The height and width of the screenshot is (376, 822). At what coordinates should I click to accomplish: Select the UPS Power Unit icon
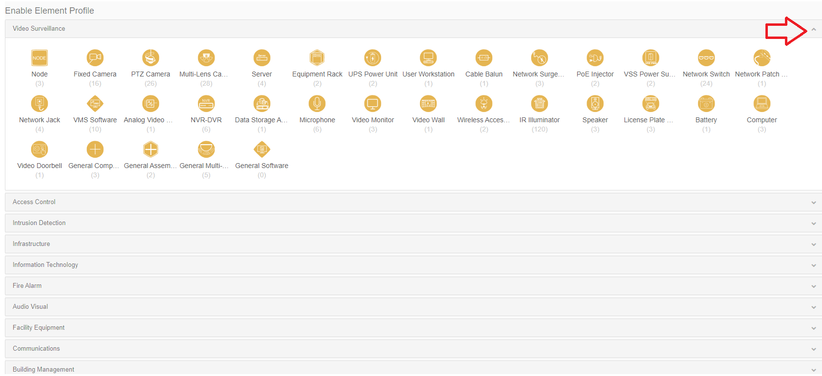tap(373, 58)
